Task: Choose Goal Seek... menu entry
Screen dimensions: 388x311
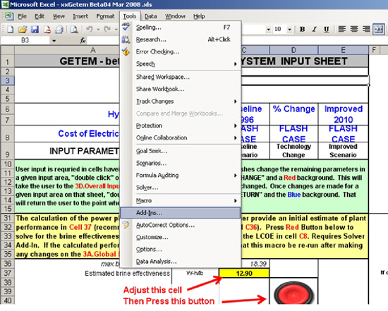Action: click(181, 151)
